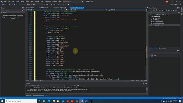
Task: Click the Live Share button
Action: (x=174, y=5)
